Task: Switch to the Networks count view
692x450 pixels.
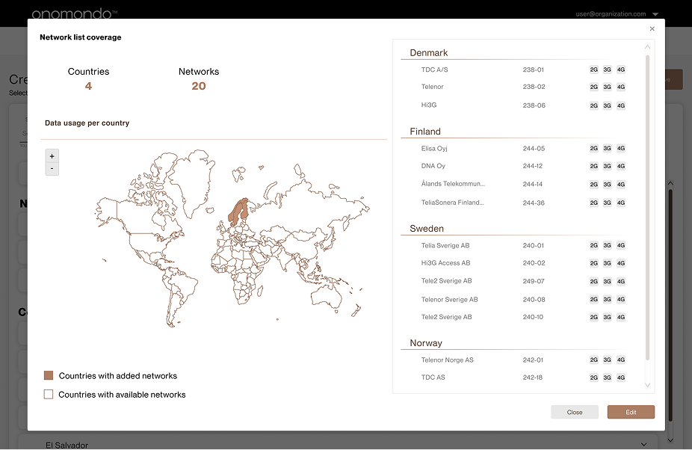Action: [198, 78]
